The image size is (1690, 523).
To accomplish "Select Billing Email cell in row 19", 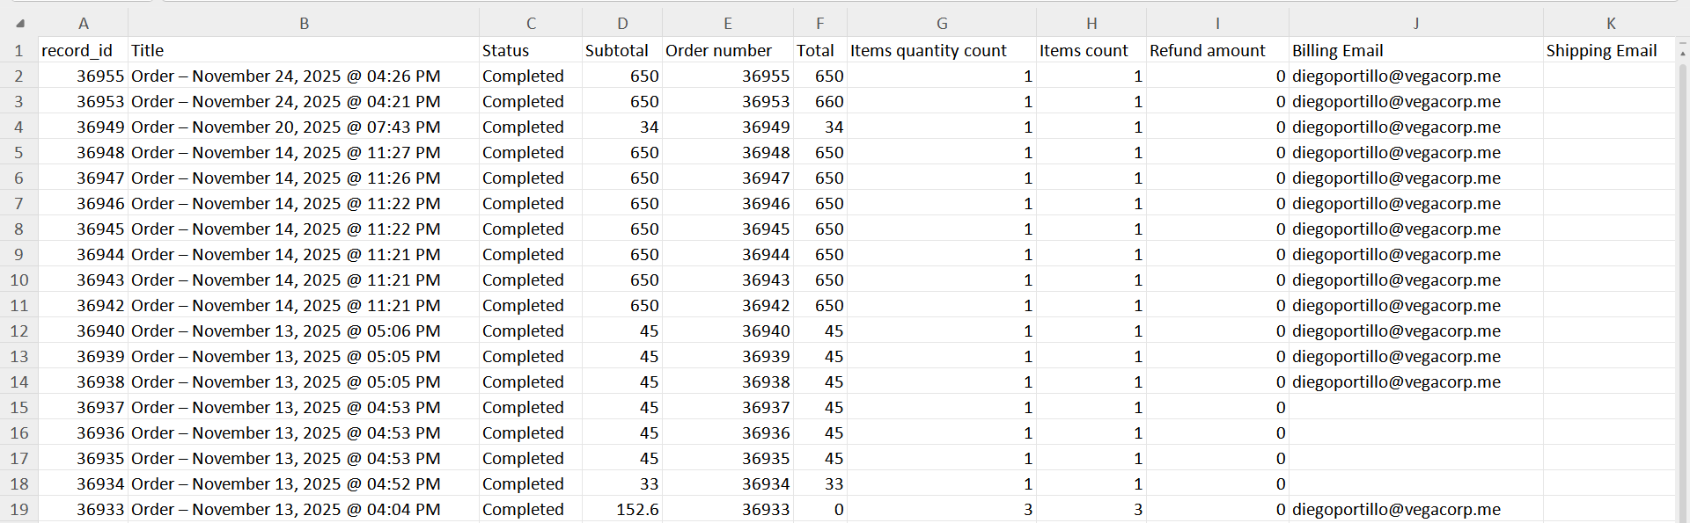I will (1415, 510).
